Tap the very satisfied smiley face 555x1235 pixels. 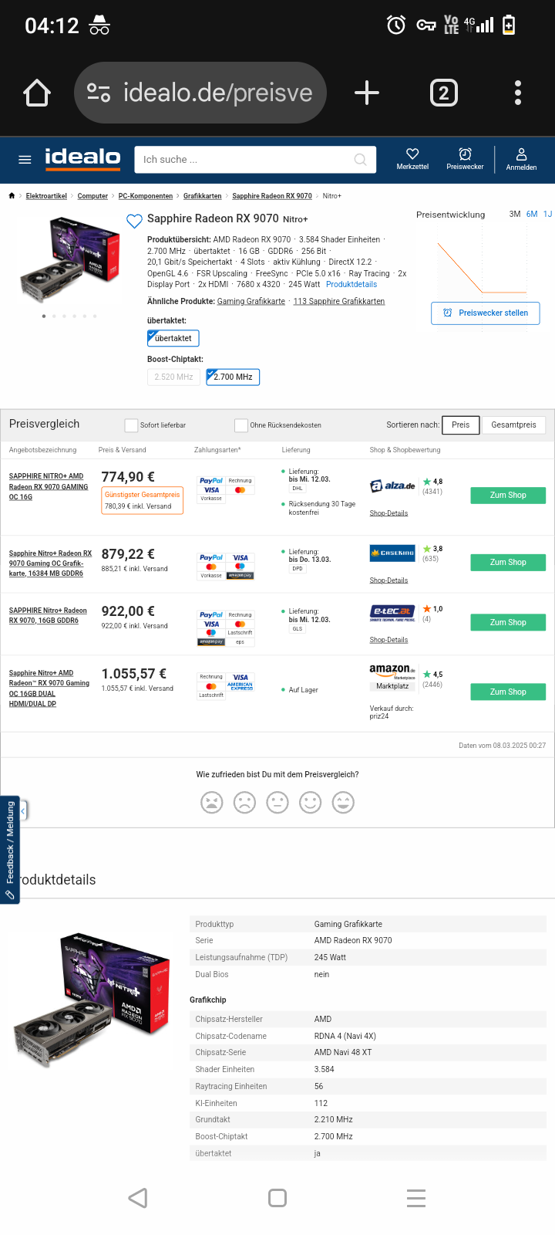[343, 803]
